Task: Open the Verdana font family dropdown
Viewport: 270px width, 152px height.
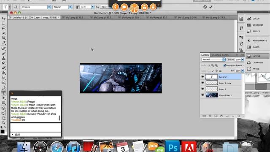Action: coord(49,7)
